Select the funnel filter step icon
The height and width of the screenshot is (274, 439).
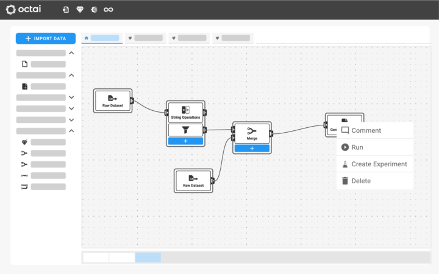tap(186, 130)
